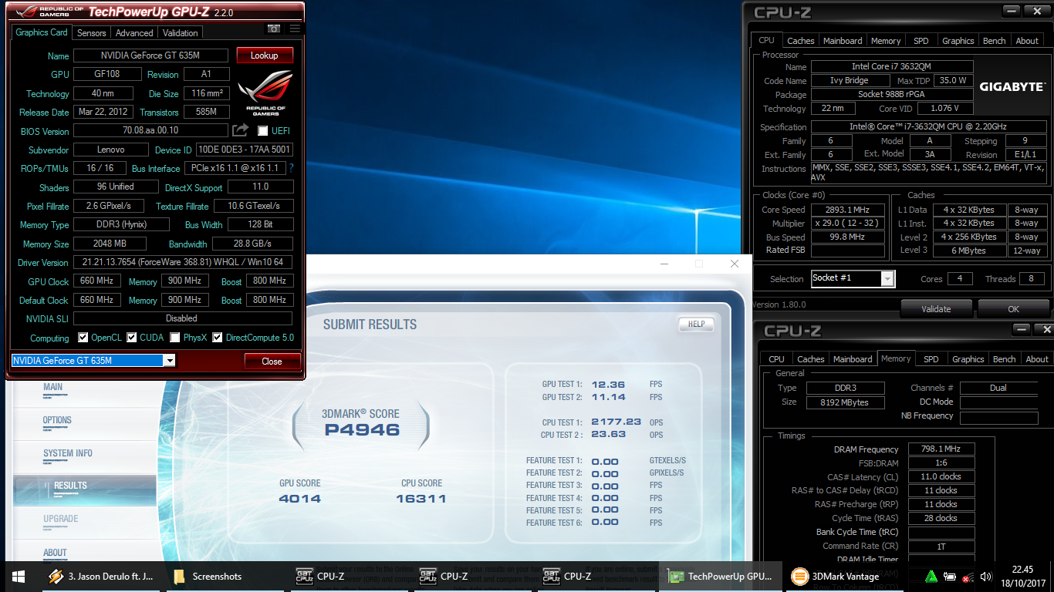Click the Republic of Gamers logo

point(265,92)
